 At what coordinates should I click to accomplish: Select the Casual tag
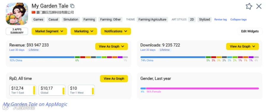coord(53,19)
